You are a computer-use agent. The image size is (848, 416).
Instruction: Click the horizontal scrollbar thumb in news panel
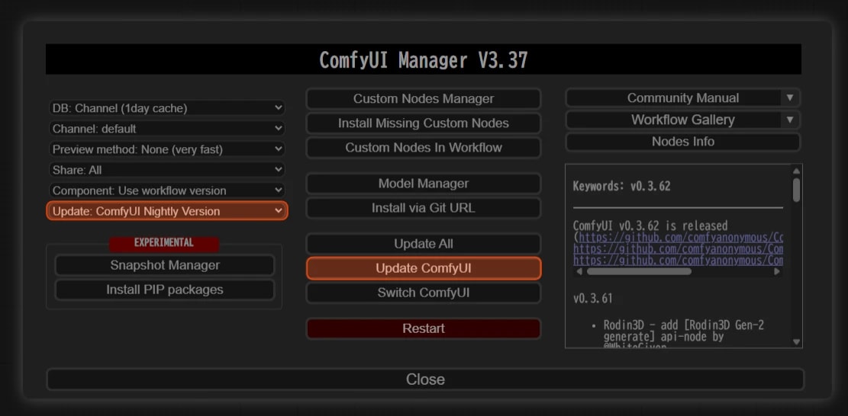click(640, 271)
